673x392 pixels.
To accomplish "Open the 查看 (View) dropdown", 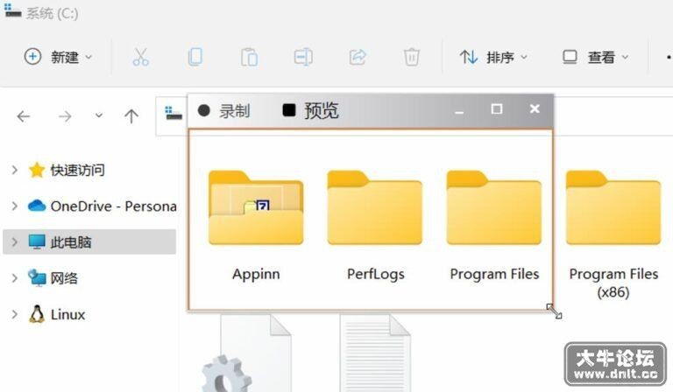I will click(x=596, y=57).
